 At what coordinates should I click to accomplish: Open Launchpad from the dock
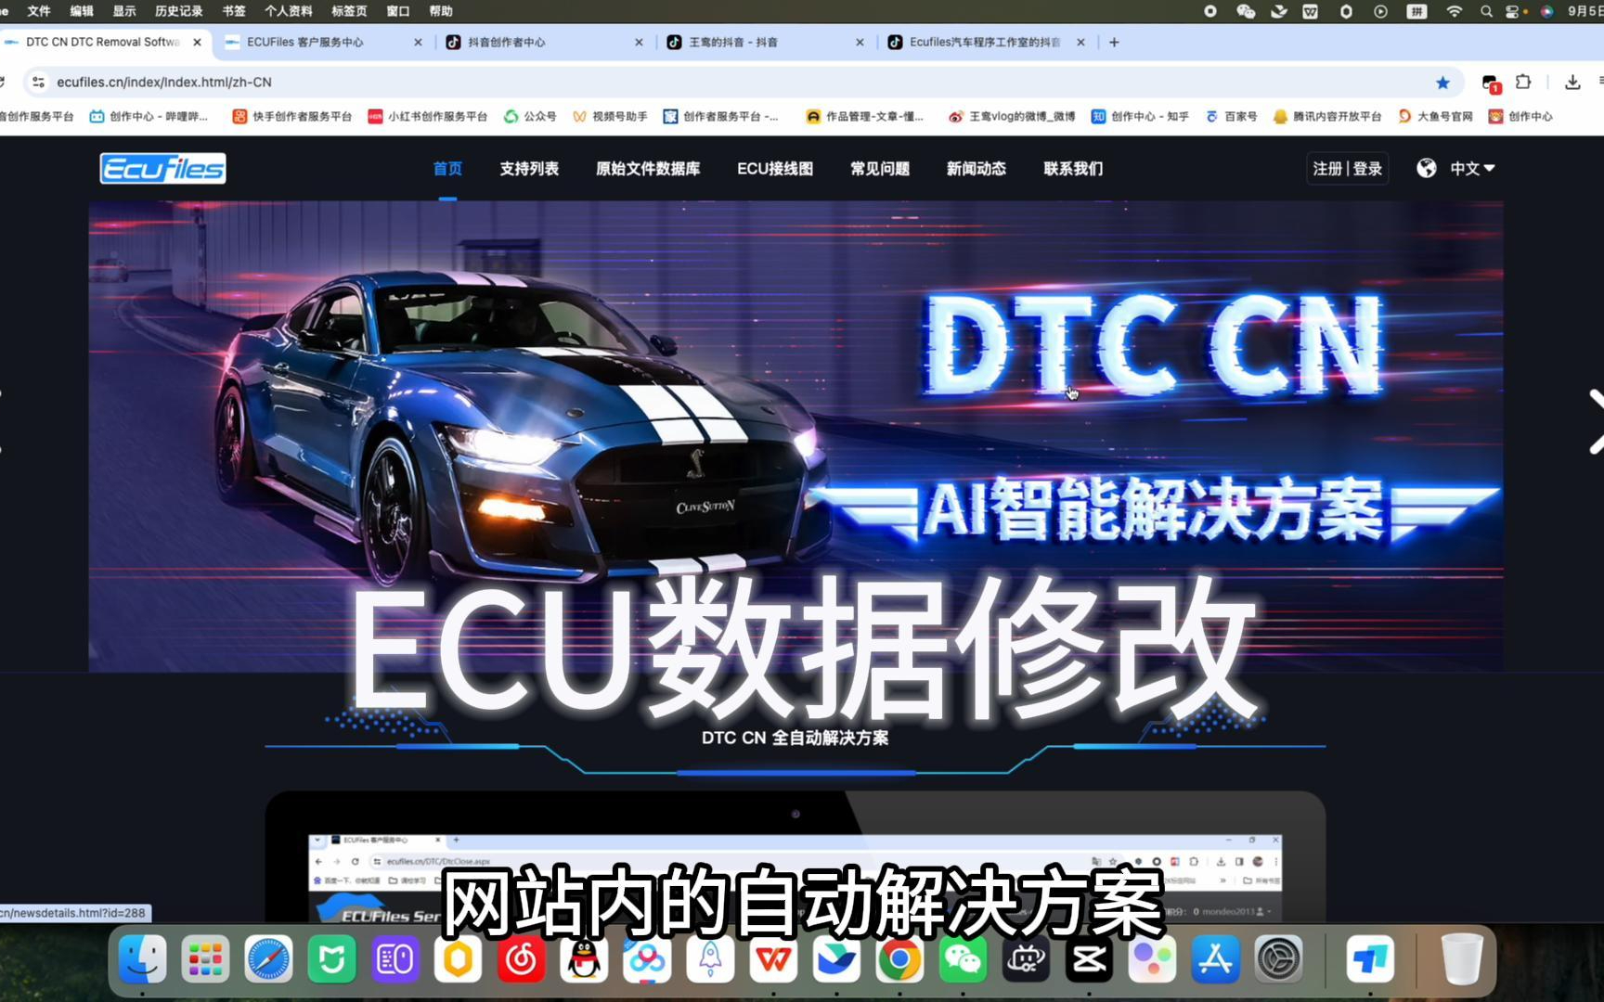[205, 959]
